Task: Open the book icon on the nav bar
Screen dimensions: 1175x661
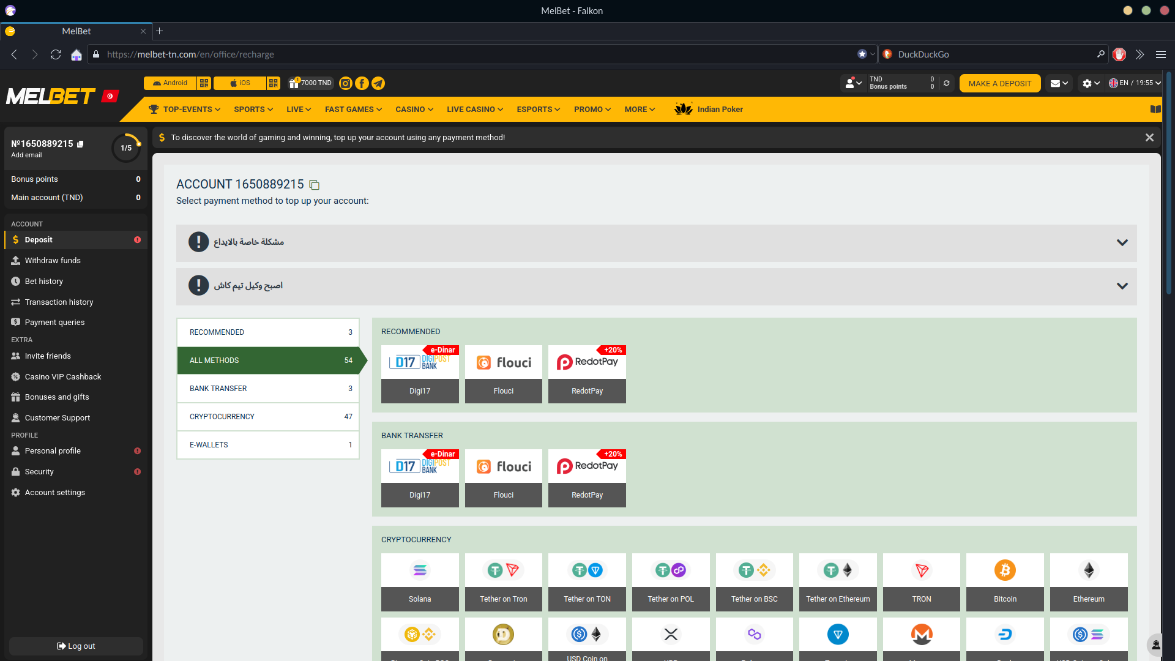Action: (x=1155, y=110)
